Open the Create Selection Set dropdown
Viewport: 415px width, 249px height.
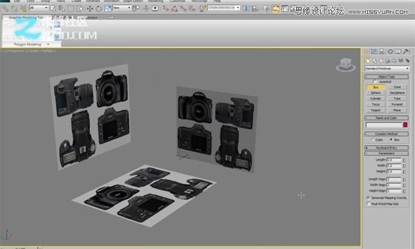point(223,8)
